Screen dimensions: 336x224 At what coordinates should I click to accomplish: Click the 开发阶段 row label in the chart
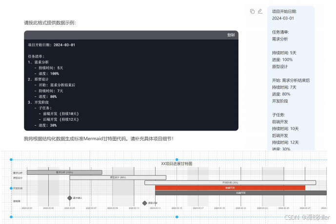pyautogui.click(x=18, y=188)
